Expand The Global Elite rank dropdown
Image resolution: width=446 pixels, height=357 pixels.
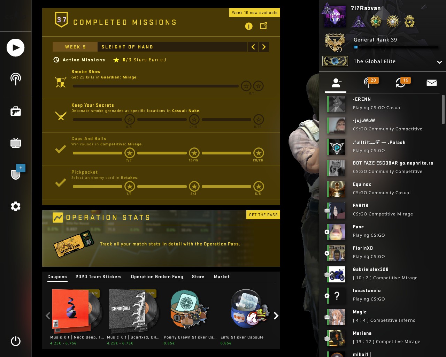(439, 62)
